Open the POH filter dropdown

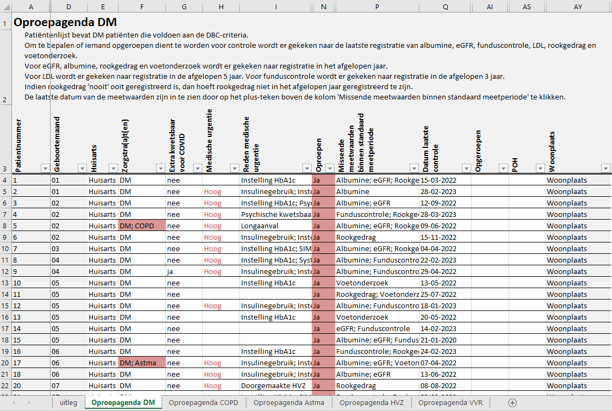(541, 169)
